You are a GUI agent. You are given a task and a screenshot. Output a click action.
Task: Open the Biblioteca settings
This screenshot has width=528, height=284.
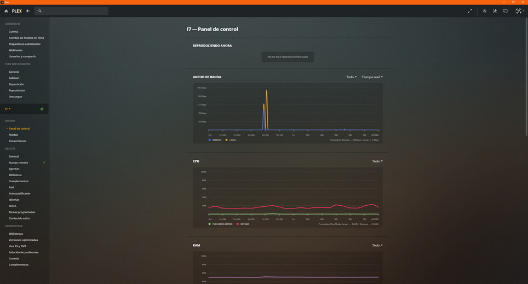[x=15, y=175]
